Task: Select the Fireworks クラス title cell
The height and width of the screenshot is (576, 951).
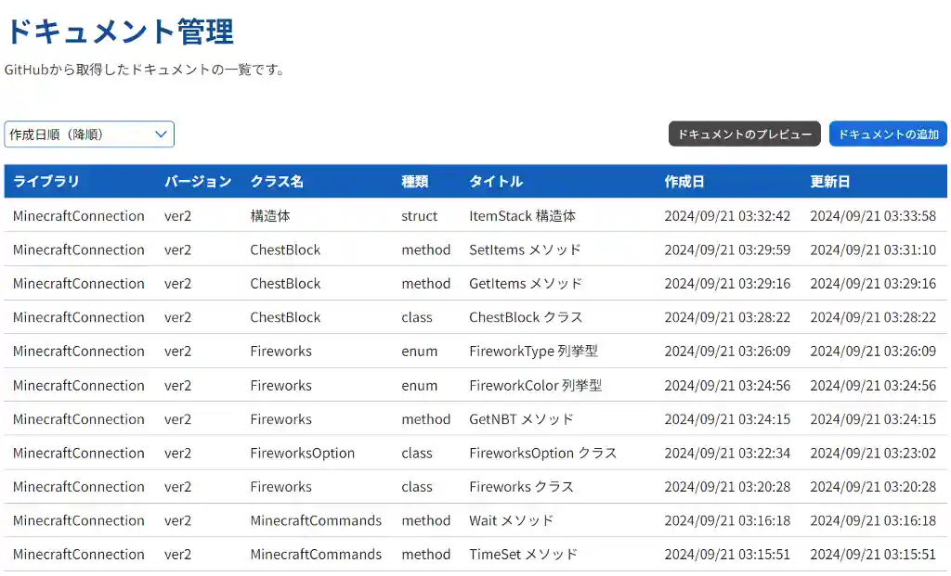Action: pos(522,487)
